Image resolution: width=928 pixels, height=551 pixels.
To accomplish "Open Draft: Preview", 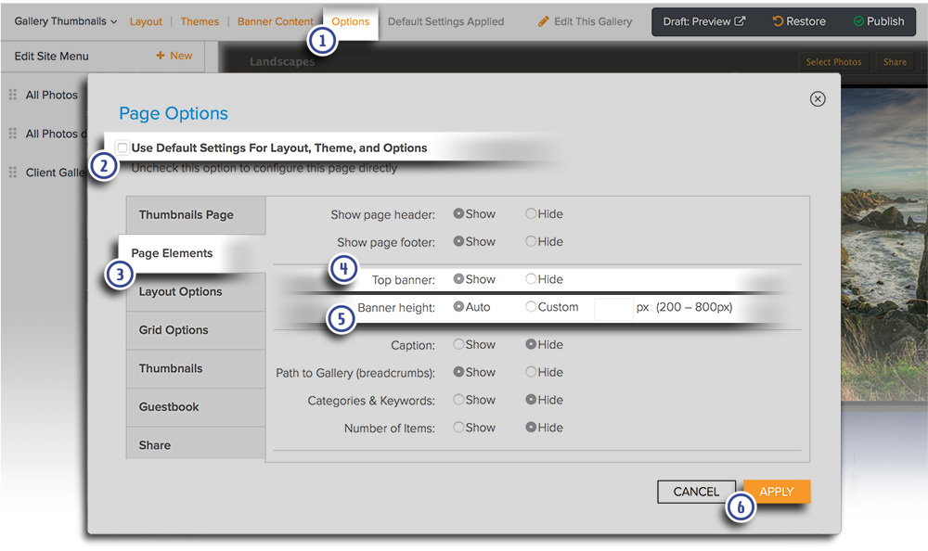I will [x=703, y=21].
